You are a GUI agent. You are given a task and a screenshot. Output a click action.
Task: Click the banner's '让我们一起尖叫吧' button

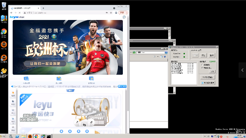coord(45,64)
